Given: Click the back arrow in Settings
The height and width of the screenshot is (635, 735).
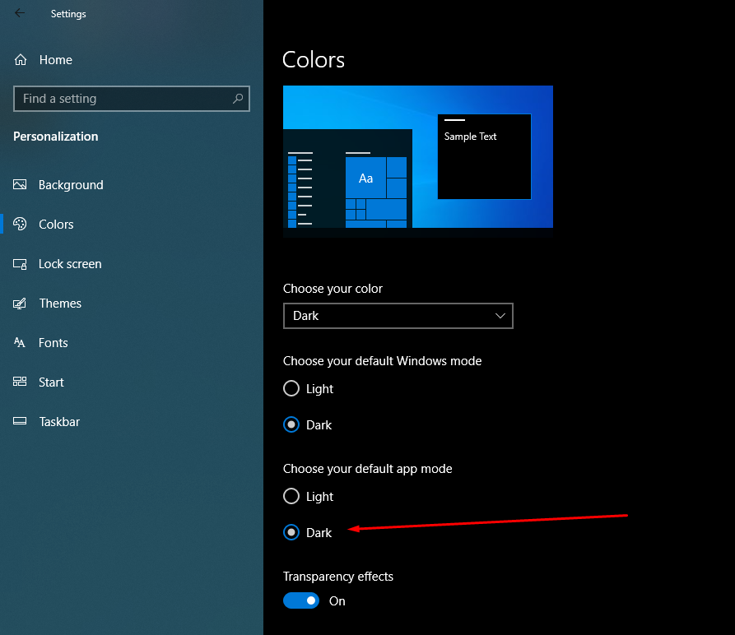Looking at the screenshot, I should point(20,13).
